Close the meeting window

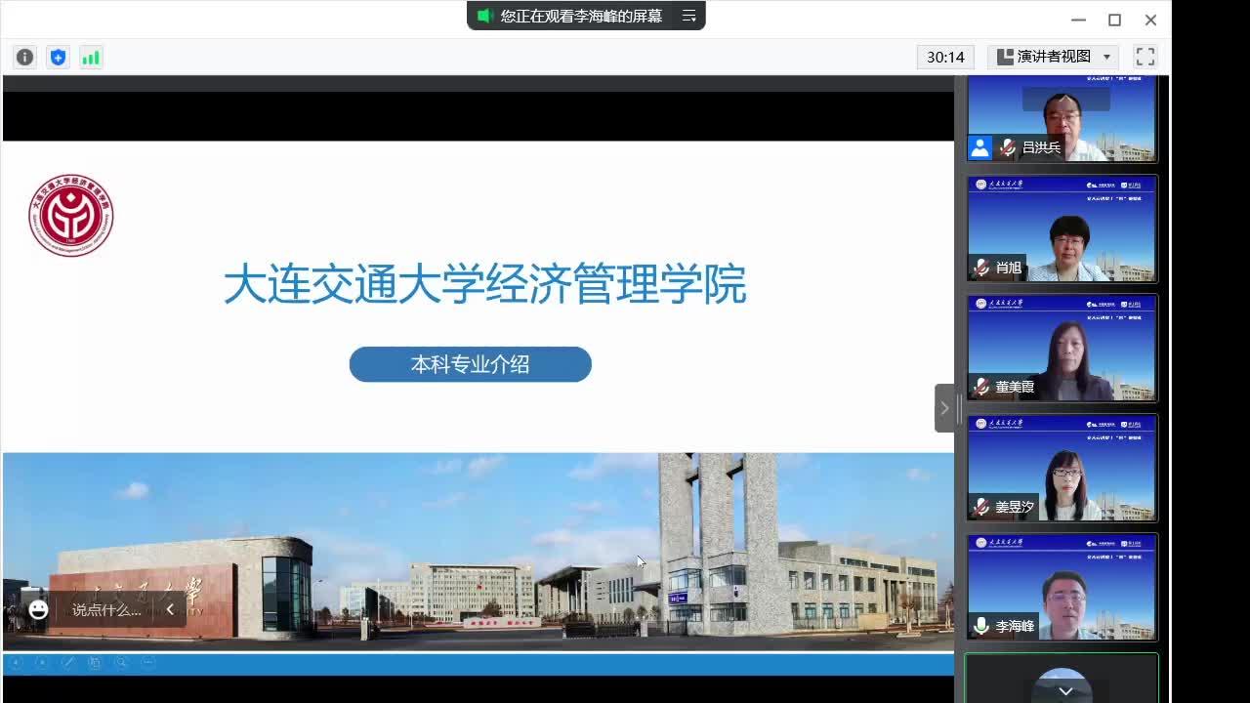coord(1150,20)
